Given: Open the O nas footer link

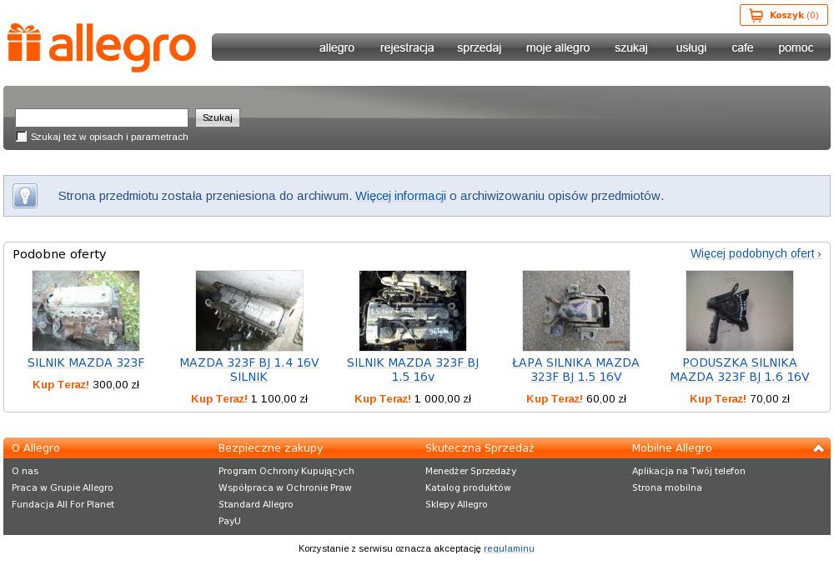Looking at the screenshot, I should point(25,471).
